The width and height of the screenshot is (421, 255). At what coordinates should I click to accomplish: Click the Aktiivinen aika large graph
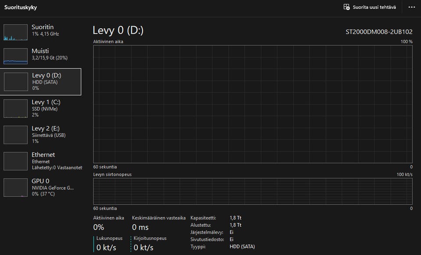[x=253, y=104]
